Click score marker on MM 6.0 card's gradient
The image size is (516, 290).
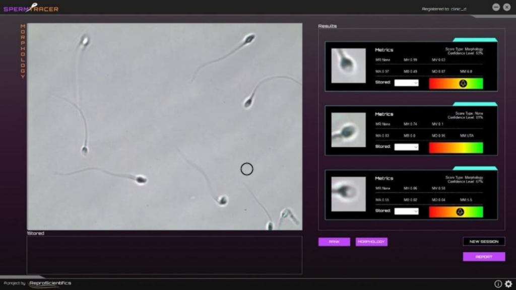click(463, 84)
